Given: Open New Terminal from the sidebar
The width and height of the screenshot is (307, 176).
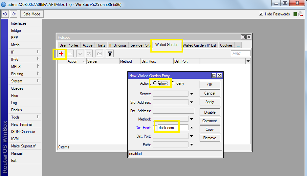Looking at the screenshot, I should pyautogui.click(x=25, y=124).
